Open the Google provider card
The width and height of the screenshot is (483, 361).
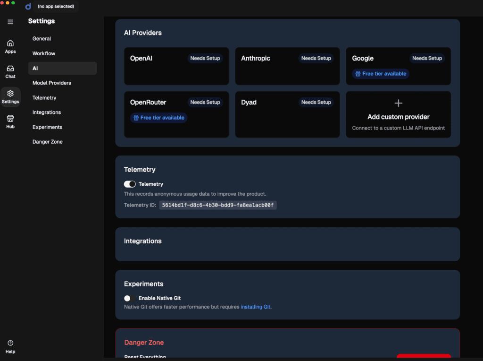(398, 66)
